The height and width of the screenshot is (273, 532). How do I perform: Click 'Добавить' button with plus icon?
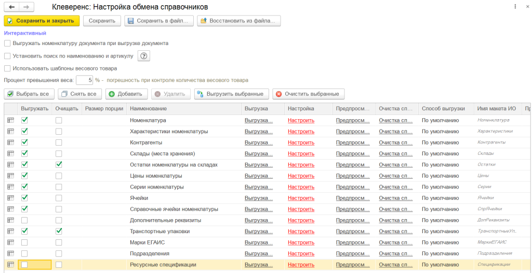[x=126, y=94]
